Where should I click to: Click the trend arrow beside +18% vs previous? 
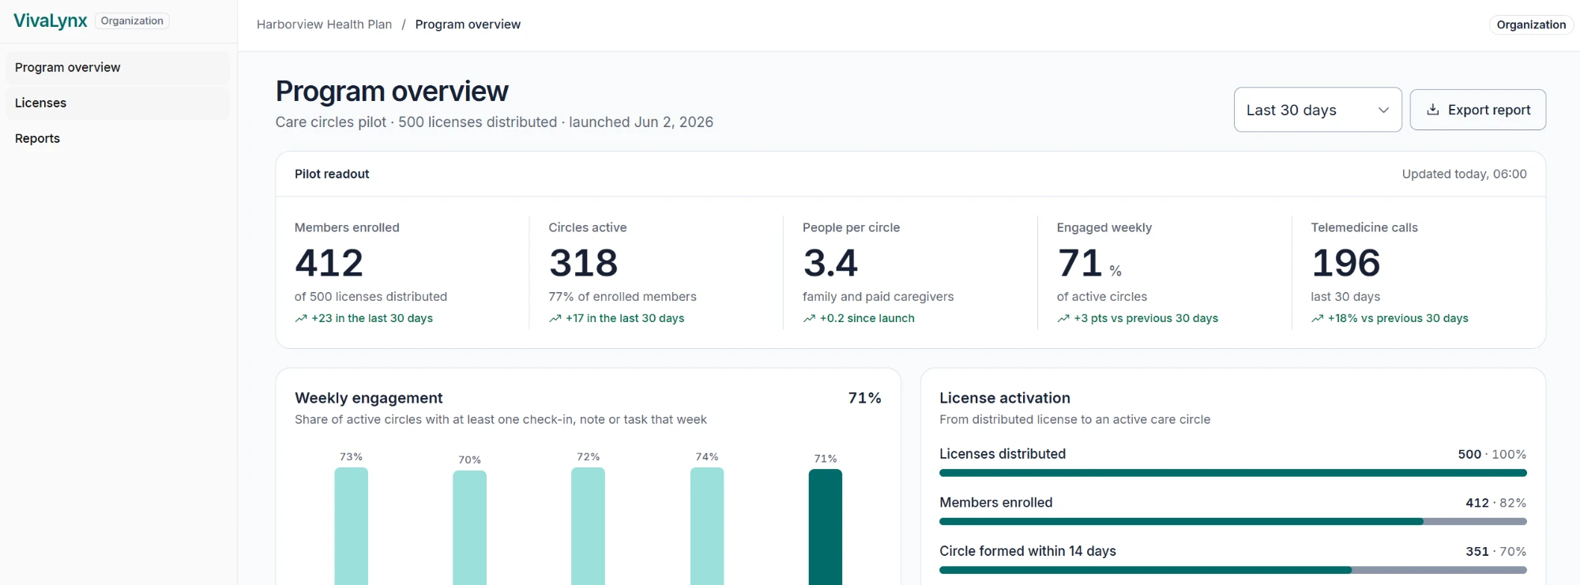(1318, 318)
